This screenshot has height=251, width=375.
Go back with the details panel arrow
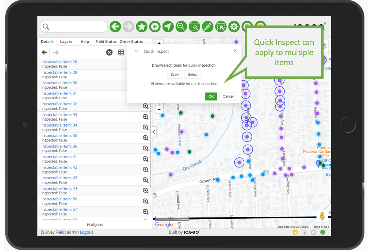click(45, 52)
